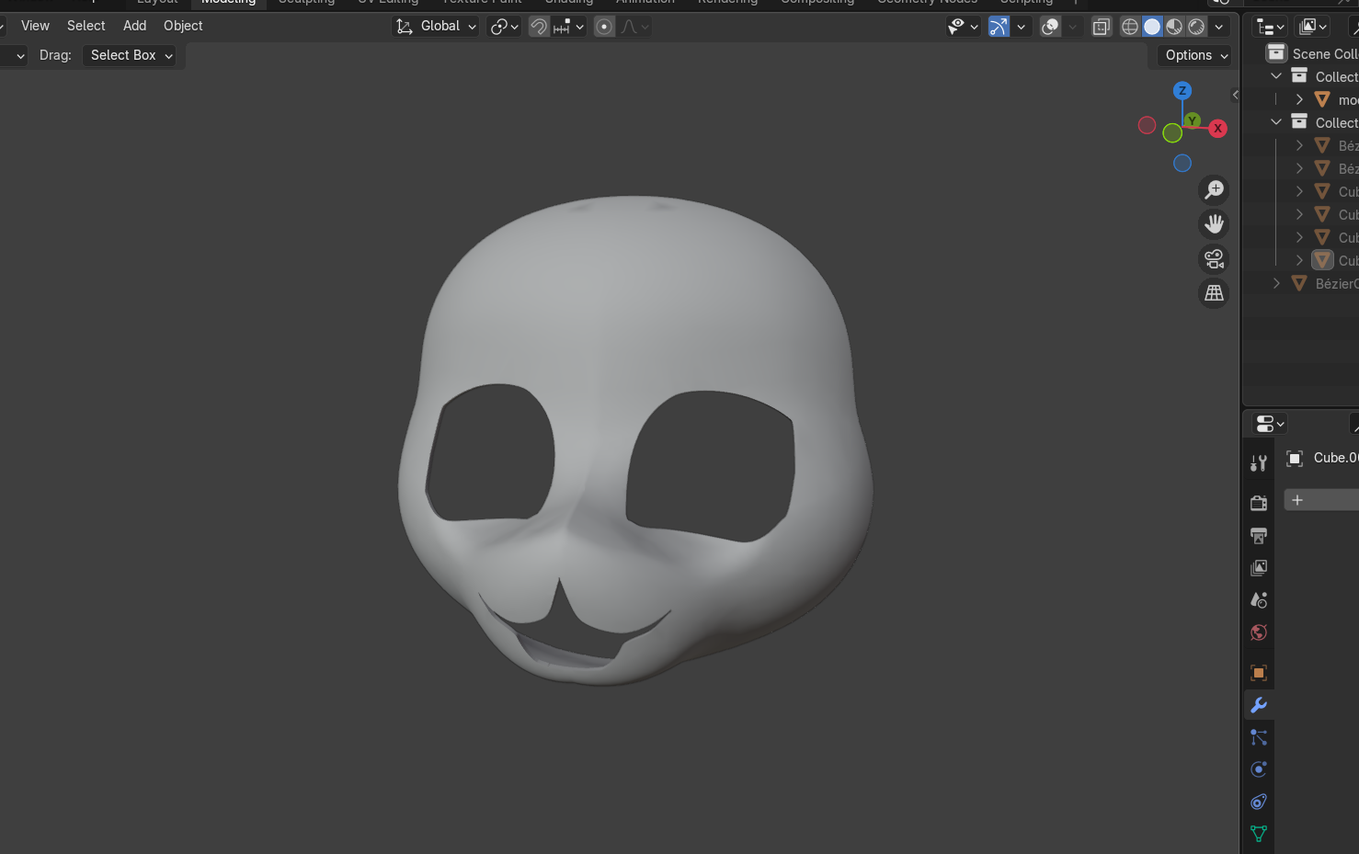This screenshot has height=854, width=1359.
Task: Open the Options dropdown
Action: (1195, 55)
